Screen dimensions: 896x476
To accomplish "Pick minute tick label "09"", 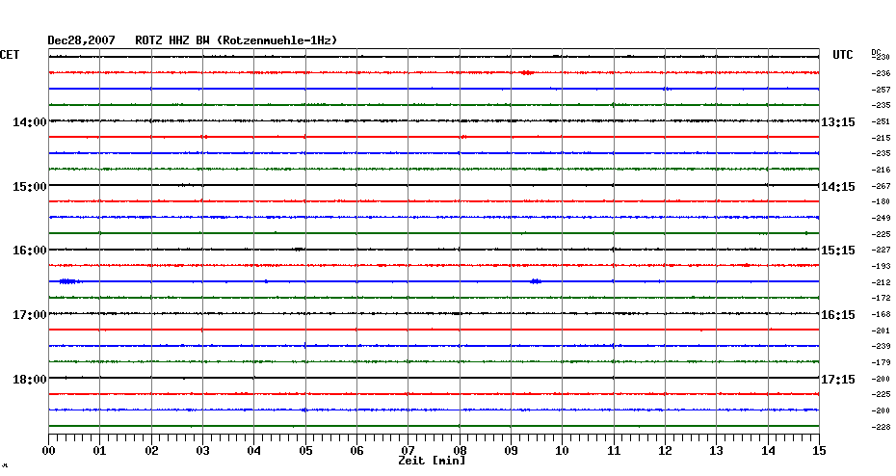I will (x=511, y=451).
